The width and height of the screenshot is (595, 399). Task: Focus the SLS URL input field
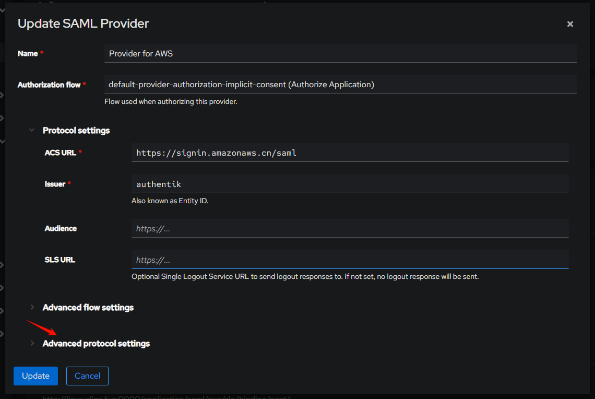click(350, 260)
